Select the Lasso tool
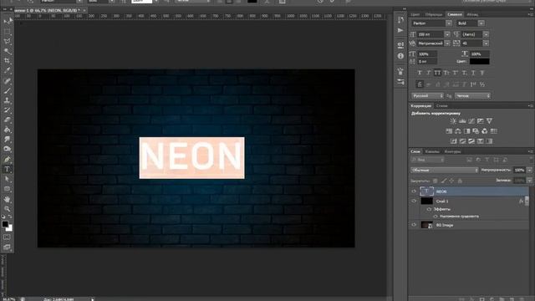 point(8,41)
